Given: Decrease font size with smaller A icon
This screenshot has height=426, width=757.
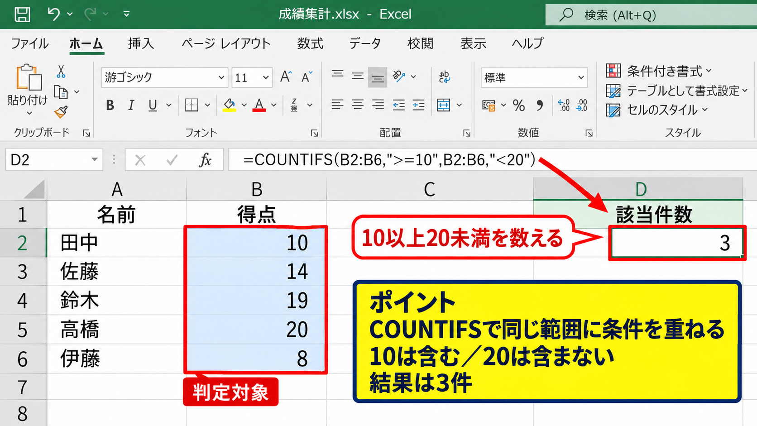Looking at the screenshot, I should 307,77.
